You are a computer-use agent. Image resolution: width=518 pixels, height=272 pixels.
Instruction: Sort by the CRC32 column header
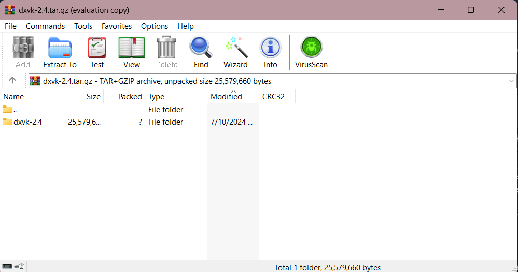coord(277,97)
